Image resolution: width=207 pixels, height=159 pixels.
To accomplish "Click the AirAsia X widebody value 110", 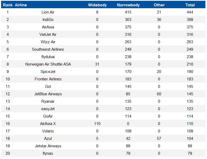I will [x=97, y=124].
